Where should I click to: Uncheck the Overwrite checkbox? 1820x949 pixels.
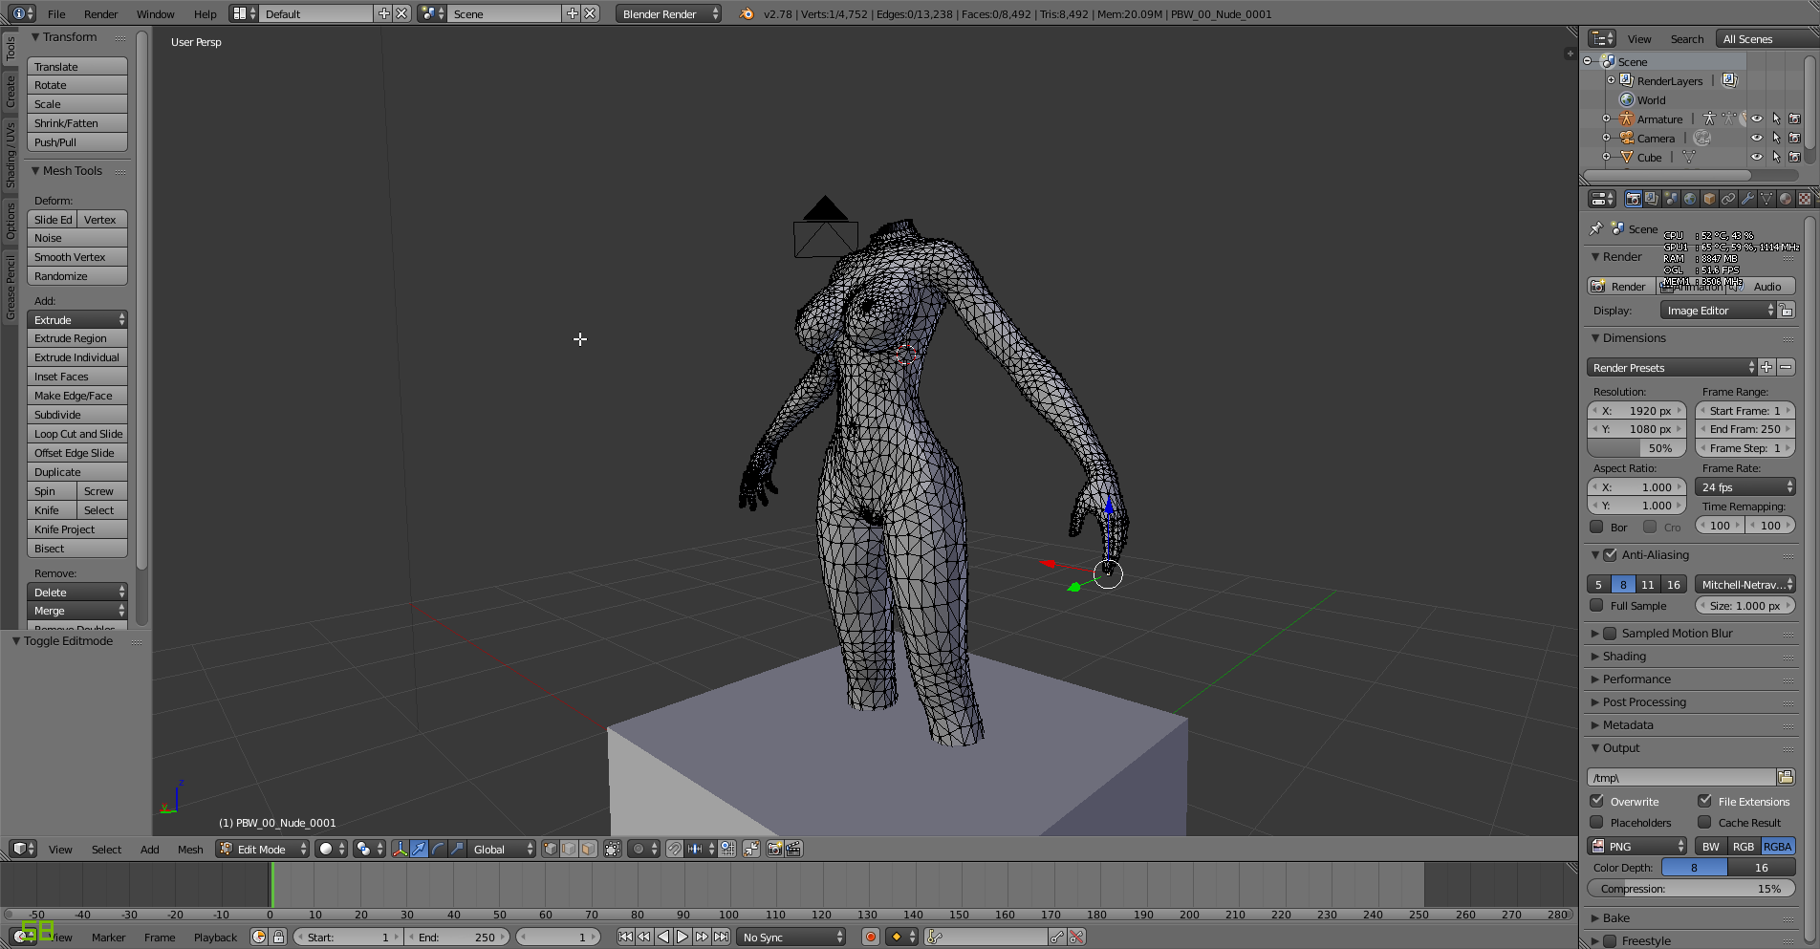click(1596, 801)
